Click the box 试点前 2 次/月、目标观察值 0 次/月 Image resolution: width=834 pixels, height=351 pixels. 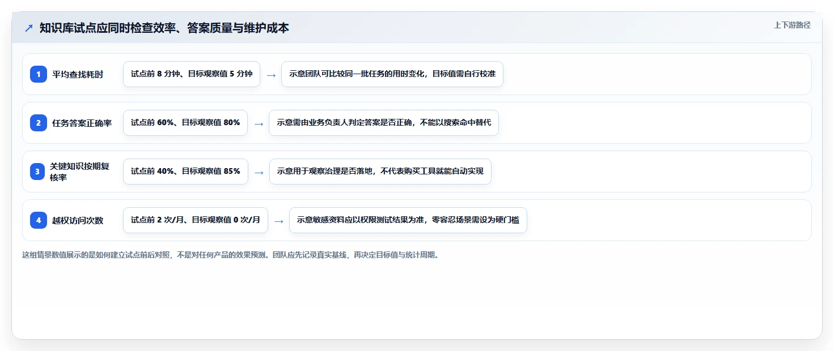[196, 220]
